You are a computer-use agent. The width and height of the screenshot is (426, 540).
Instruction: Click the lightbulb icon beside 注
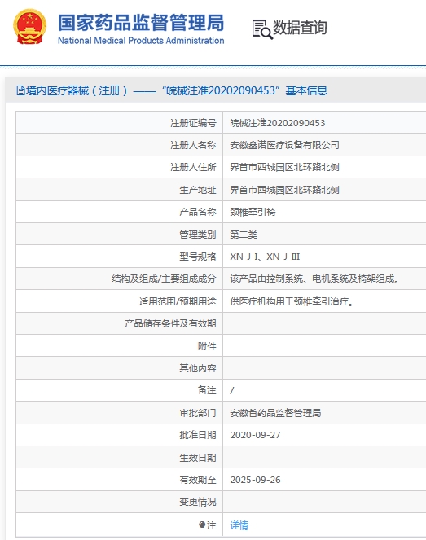(202, 525)
